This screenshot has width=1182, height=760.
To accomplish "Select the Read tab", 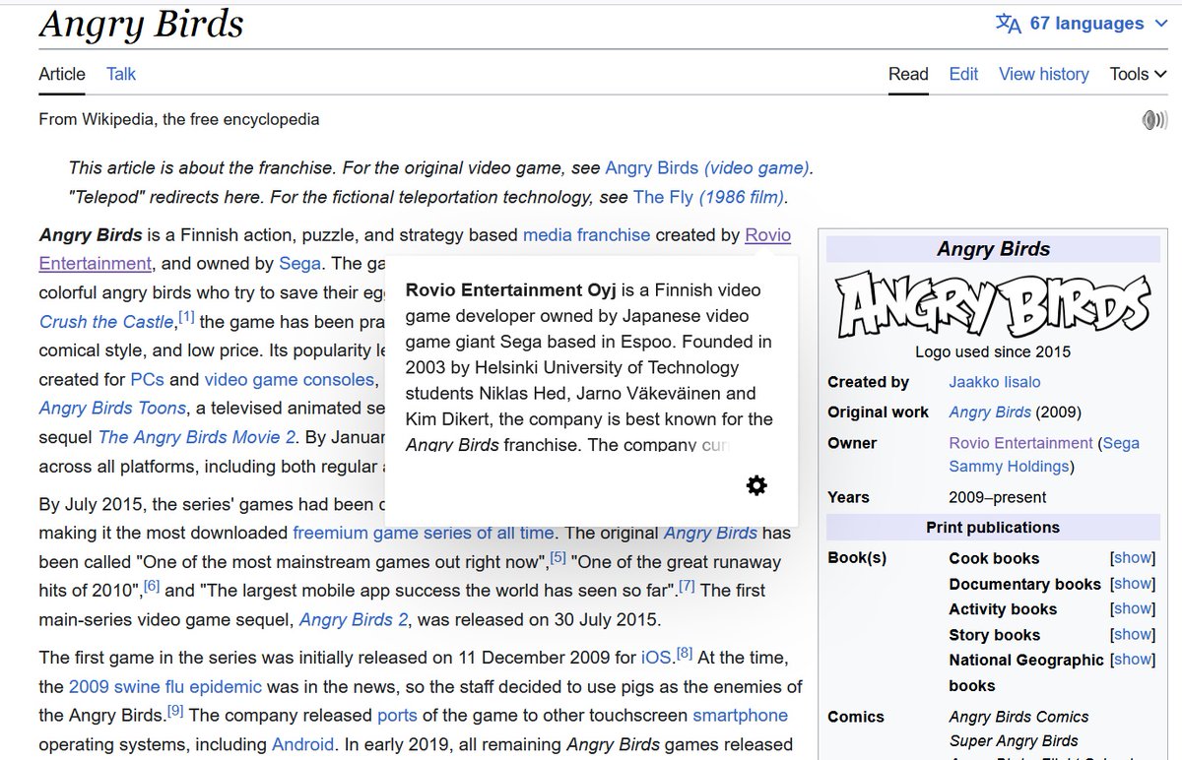I will tap(908, 74).
